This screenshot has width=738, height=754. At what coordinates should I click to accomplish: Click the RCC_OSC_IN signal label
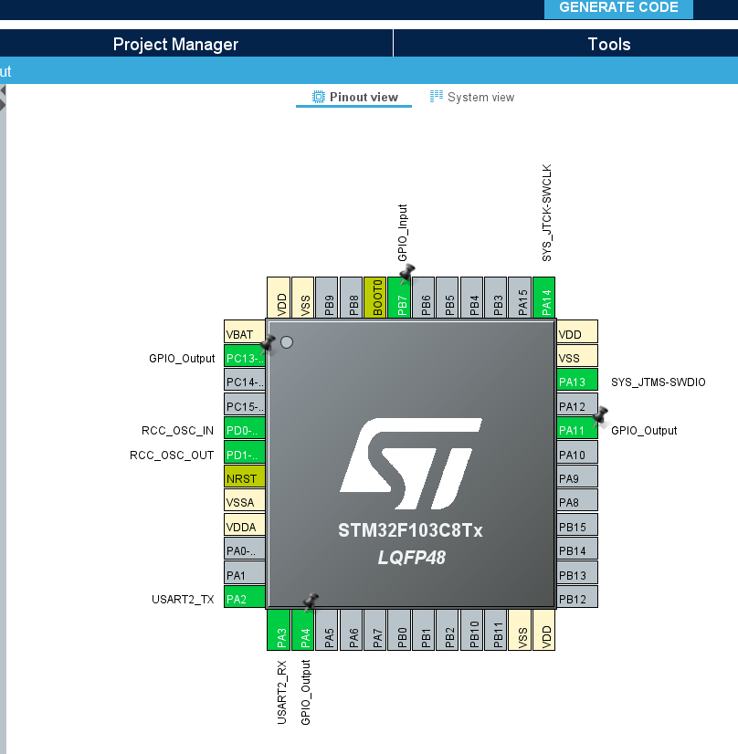(x=177, y=430)
